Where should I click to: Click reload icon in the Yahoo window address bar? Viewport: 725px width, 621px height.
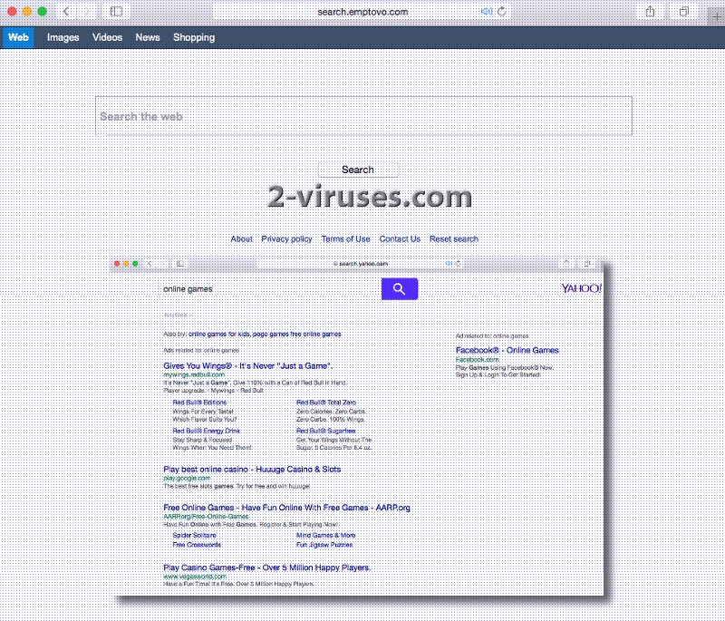[458, 264]
